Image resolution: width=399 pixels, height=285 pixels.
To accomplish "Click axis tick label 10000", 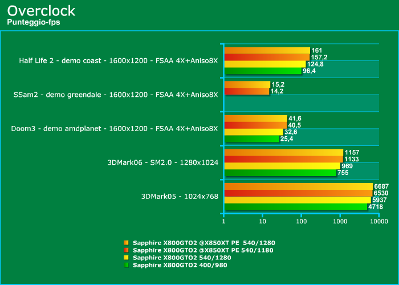I will pyautogui.click(x=379, y=221).
